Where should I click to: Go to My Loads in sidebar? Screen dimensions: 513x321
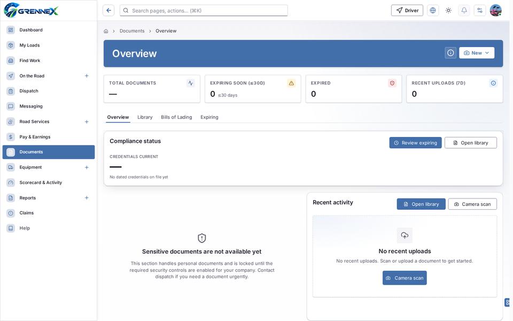click(x=49, y=45)
